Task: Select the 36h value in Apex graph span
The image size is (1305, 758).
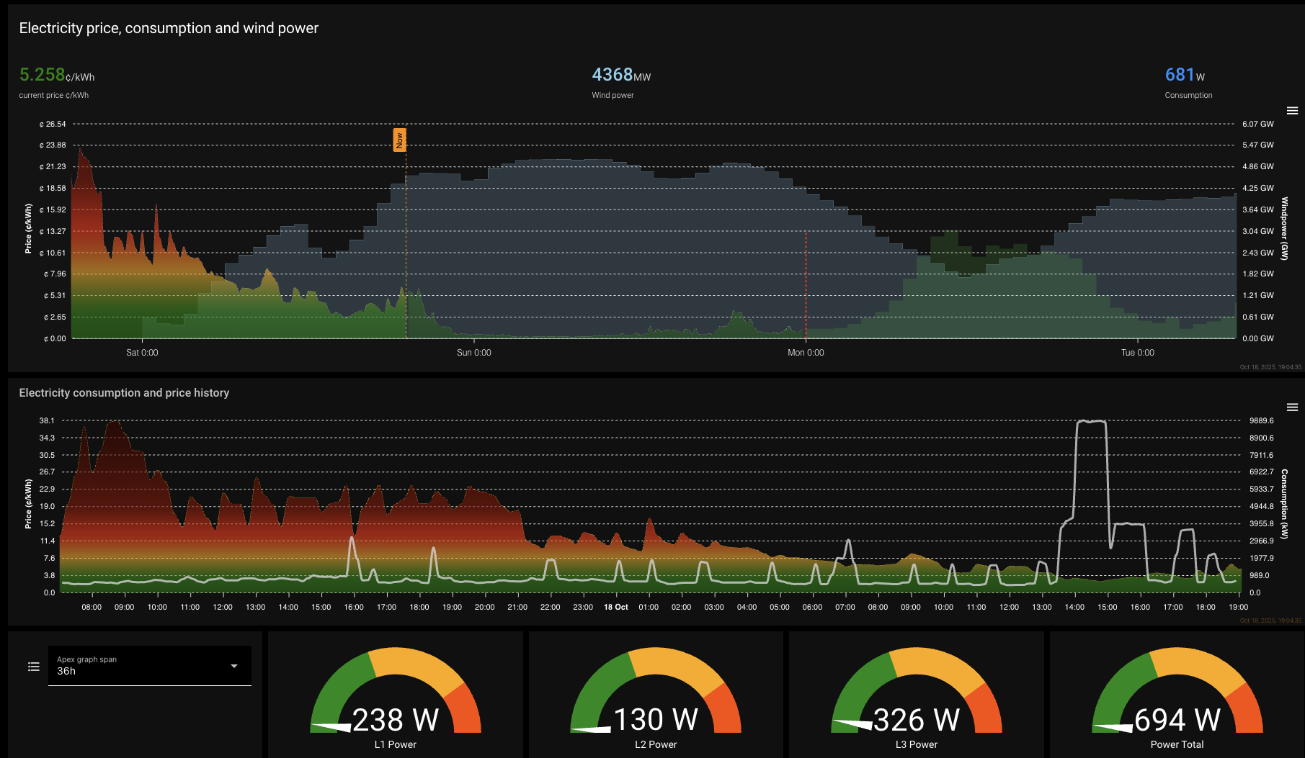Action: point(67,671)
